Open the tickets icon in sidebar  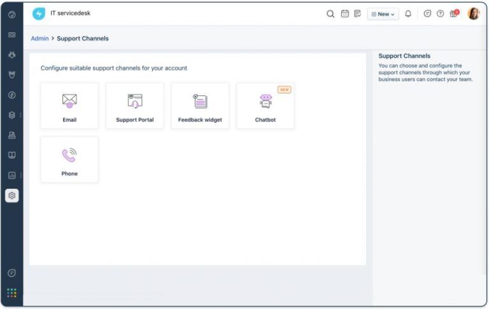click(x=11, y=34)
